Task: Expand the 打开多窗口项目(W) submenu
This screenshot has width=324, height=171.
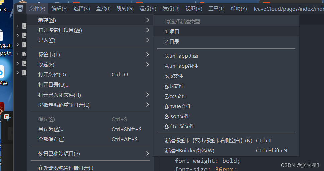Action: click(x=90, y=30)
